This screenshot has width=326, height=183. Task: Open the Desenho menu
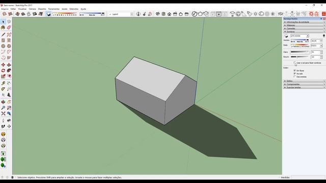[x=42, y=9]
